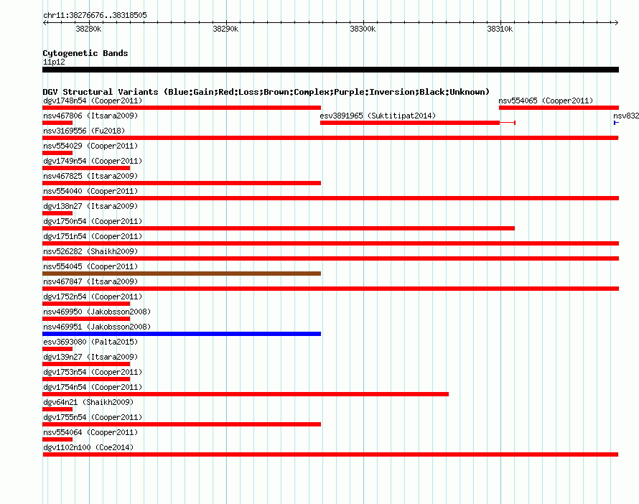Open dgv64n21 (Shaikh2009) variant
The image size is (639, 504).
click(x=88, y=402)
